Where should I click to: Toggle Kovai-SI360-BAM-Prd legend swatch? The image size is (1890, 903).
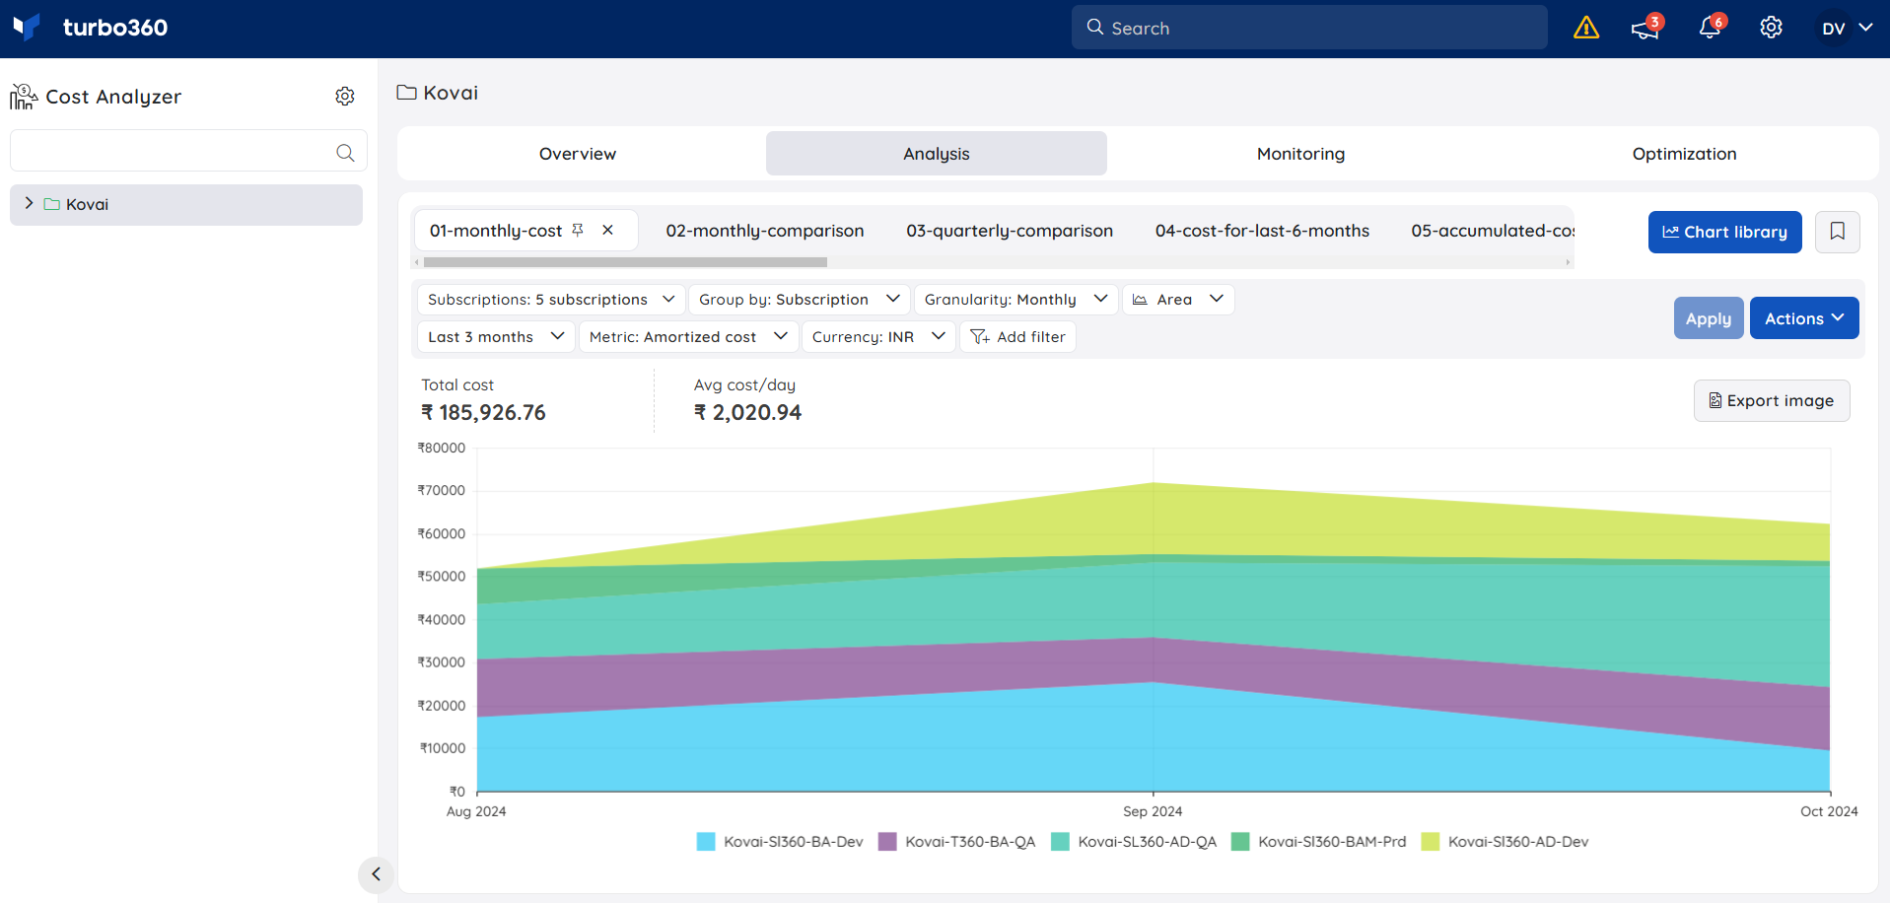click(x=1240, y=842)
